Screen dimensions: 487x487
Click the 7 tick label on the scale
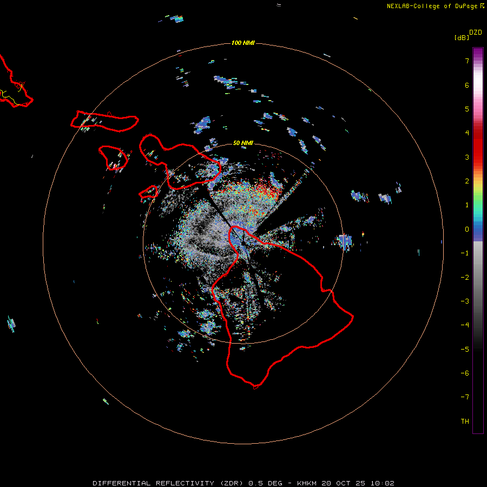467,61
